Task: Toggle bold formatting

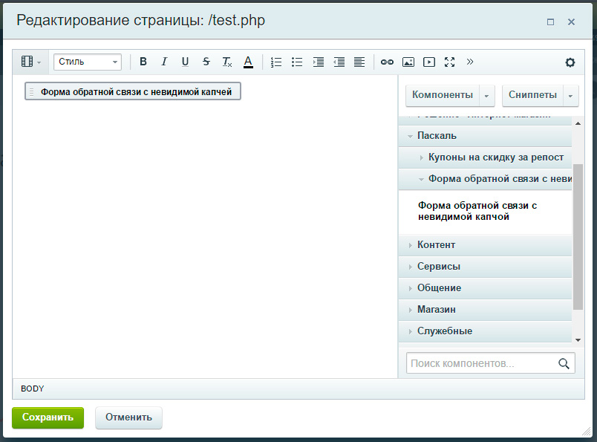Action: 143,62
